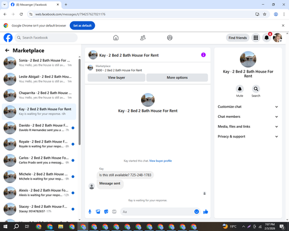Open the account profile picture menu
Screen dimensions: 289x231
pyautogui.click(x=277, y=38)
